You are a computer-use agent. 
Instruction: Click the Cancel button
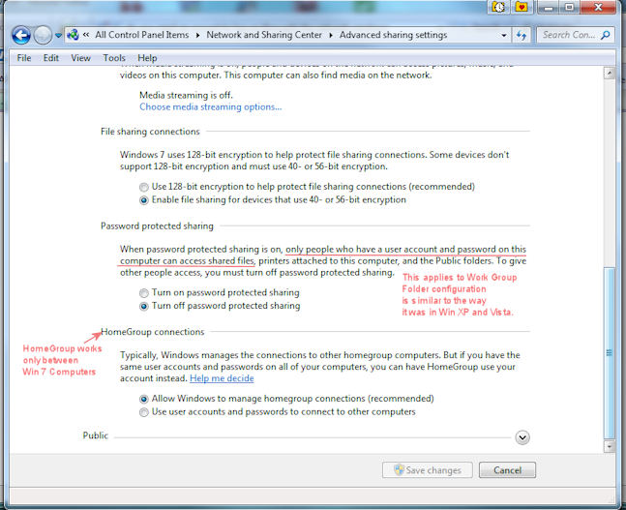[507, 470]
